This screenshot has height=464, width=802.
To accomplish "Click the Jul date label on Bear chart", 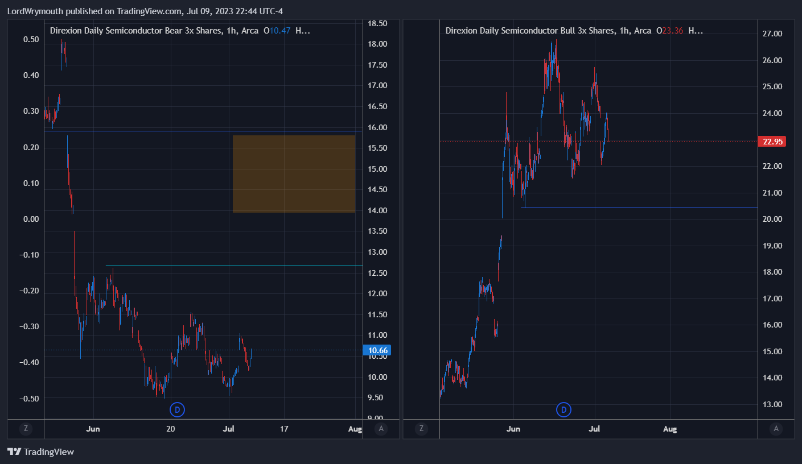I will pyautogui.click(x=228, y=429).
